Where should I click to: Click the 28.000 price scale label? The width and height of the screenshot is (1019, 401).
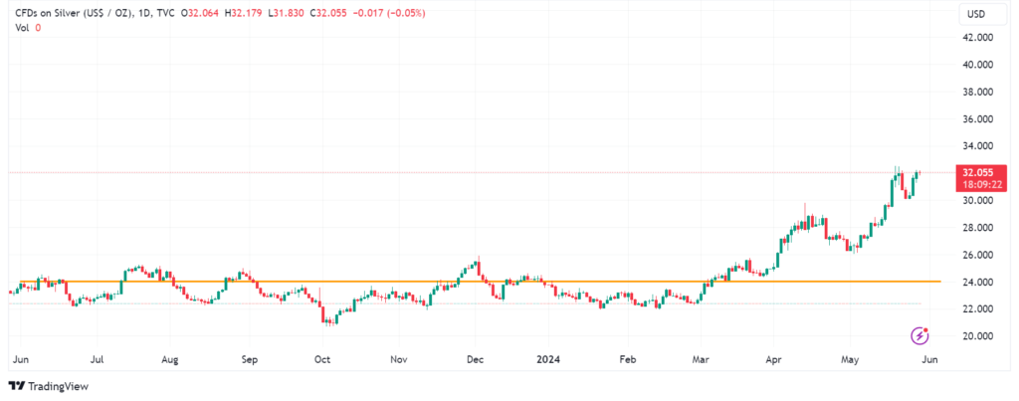[x=976, y=228]
